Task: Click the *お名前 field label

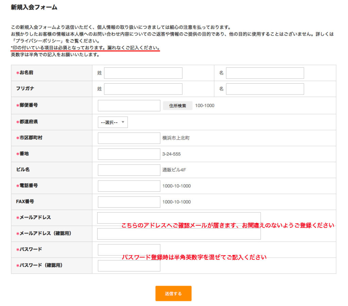Action: [26, 73]
